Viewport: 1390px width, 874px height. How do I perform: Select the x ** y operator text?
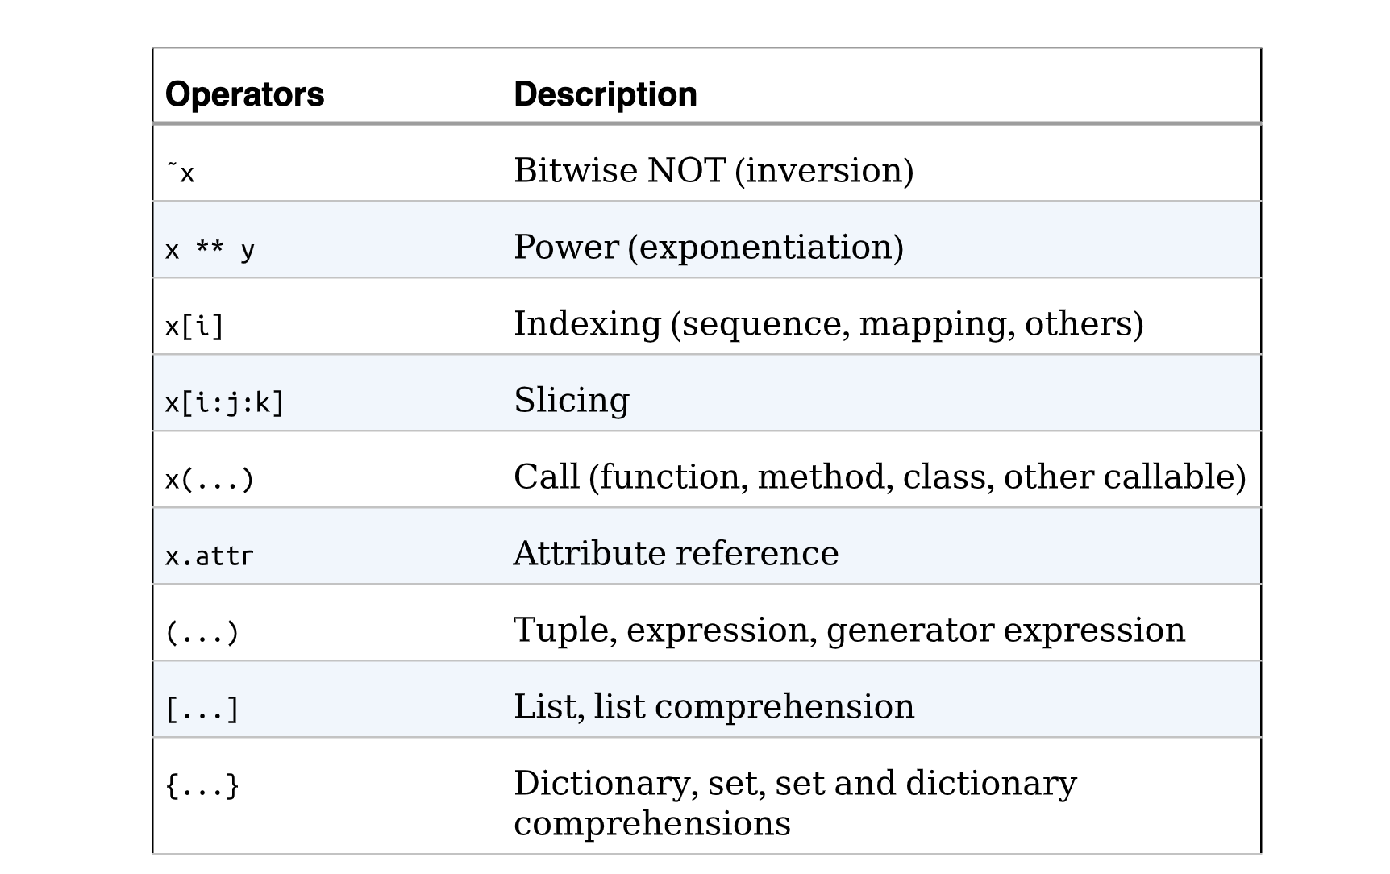[x=210, y=249]
